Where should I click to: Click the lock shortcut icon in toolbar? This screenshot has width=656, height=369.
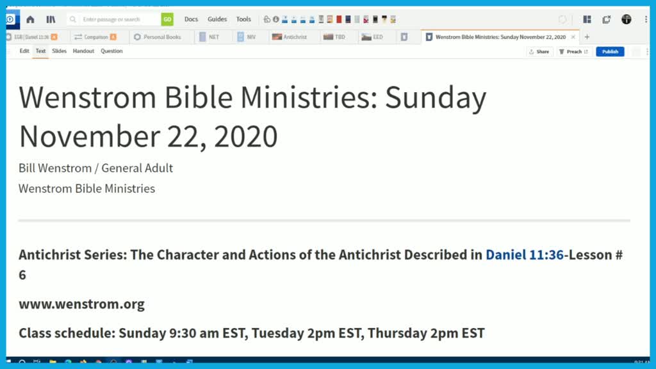pyautogui.click(x=267, y=19)
